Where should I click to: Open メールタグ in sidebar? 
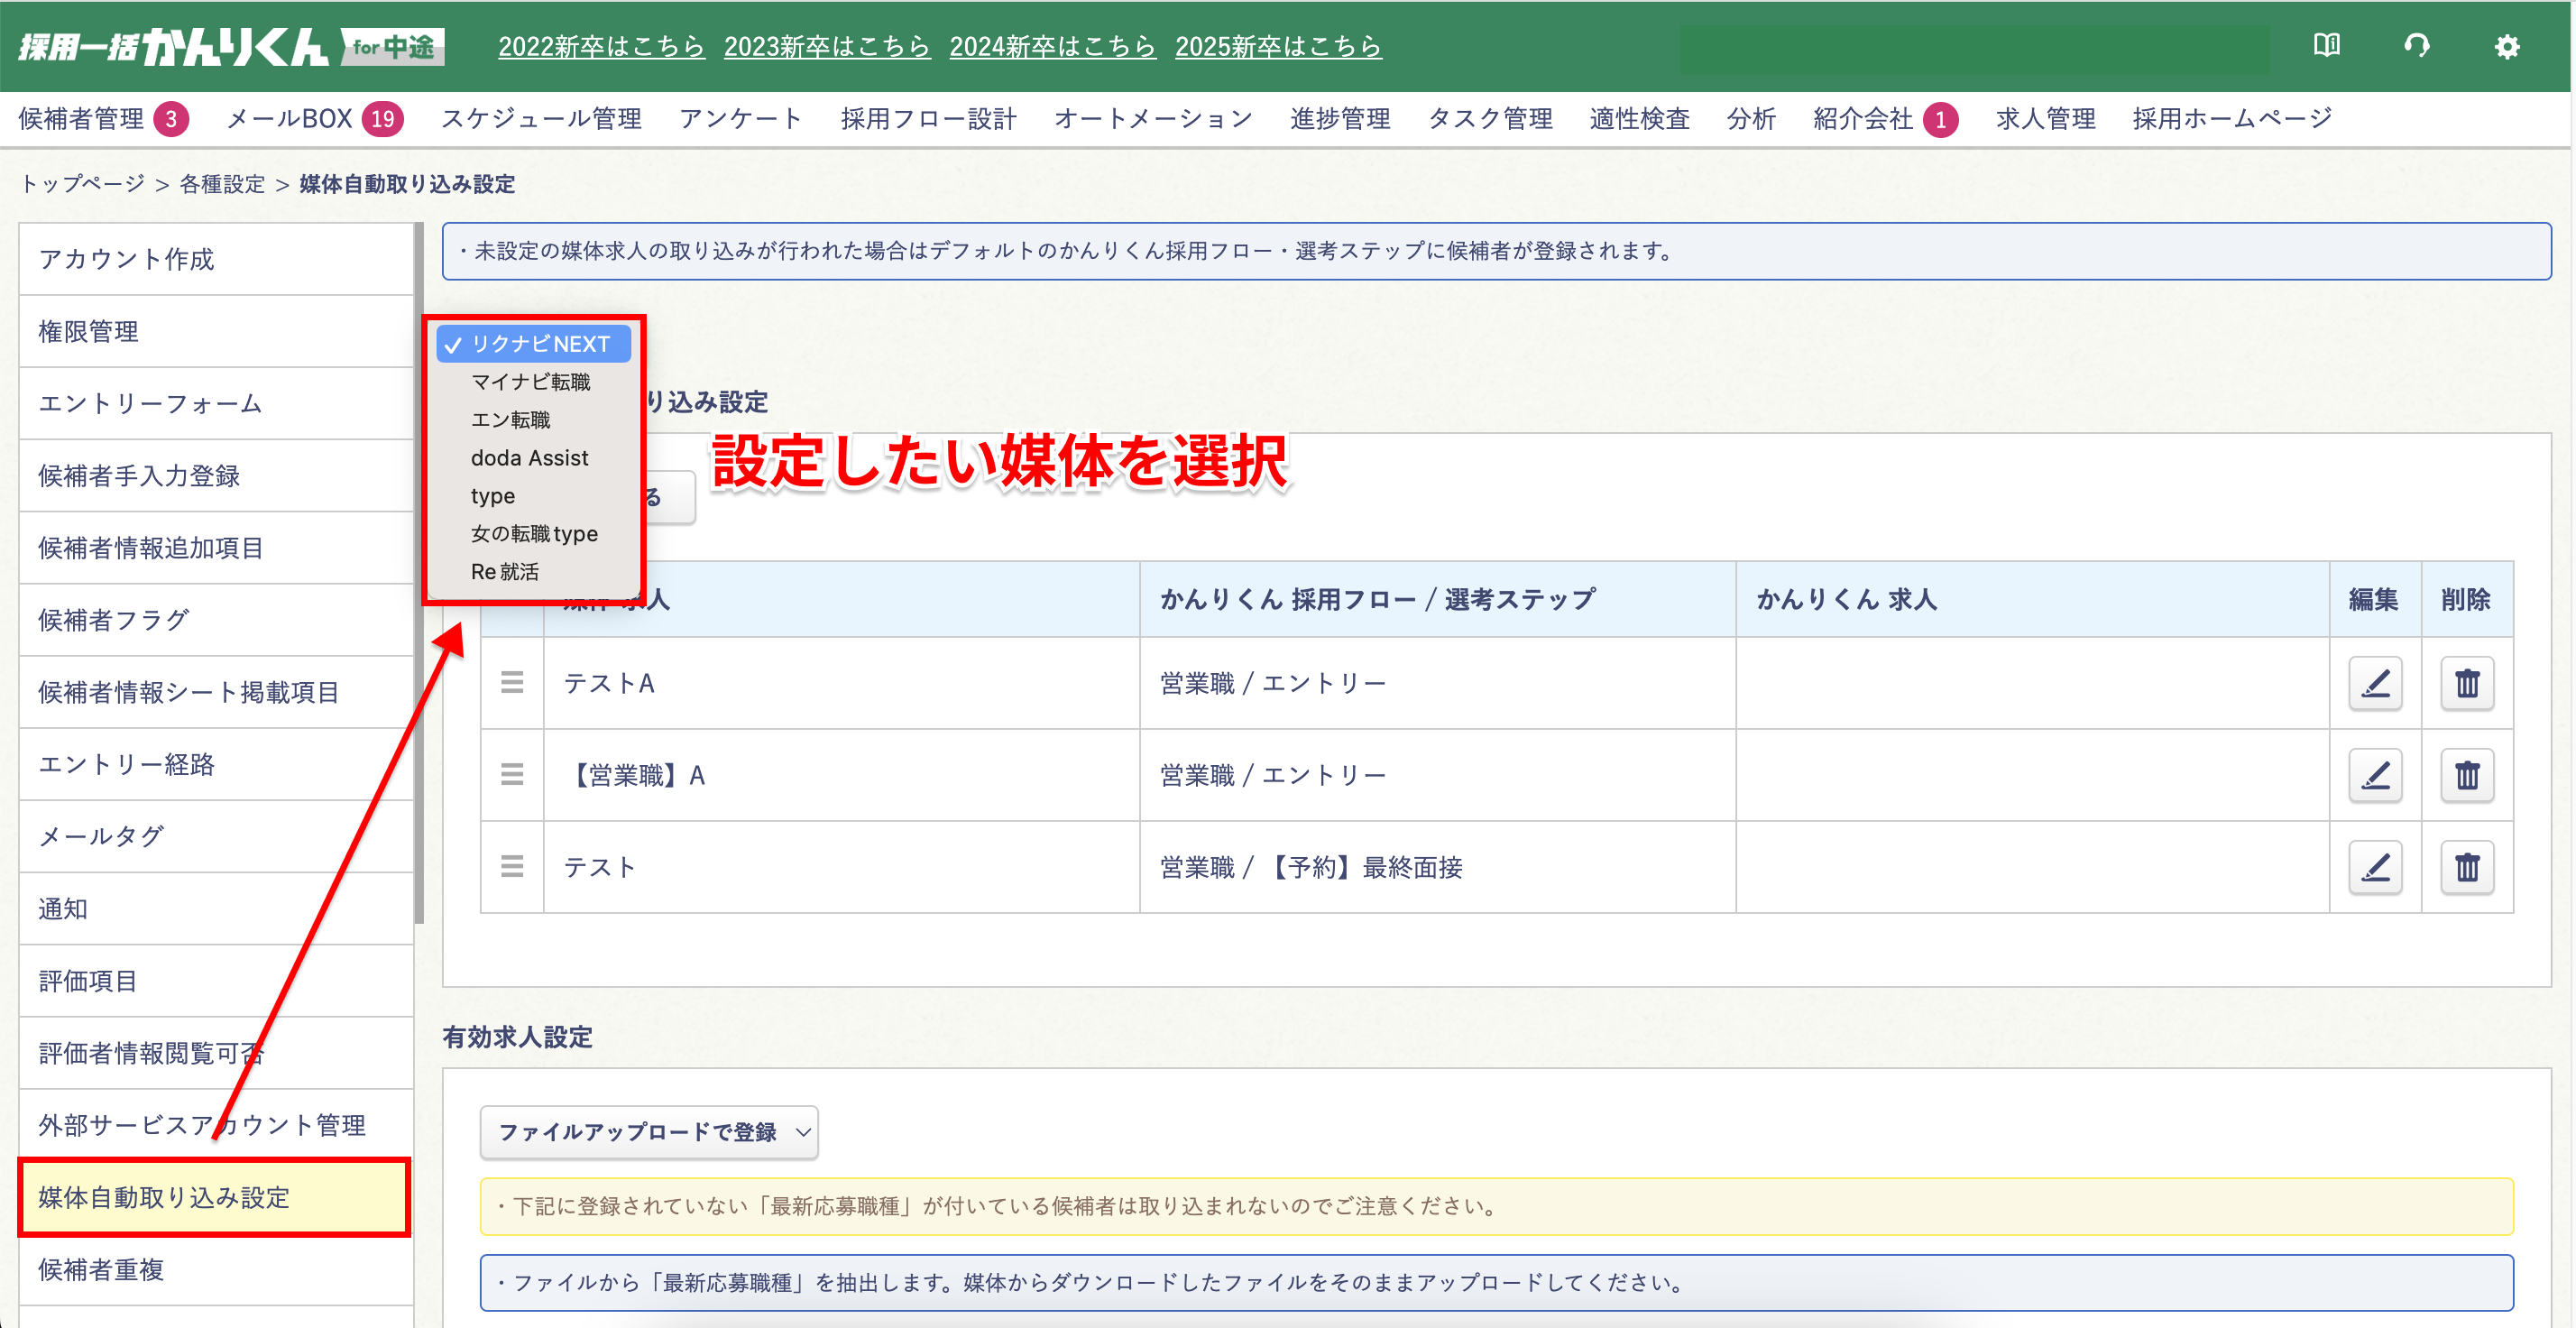coord(216,836)
